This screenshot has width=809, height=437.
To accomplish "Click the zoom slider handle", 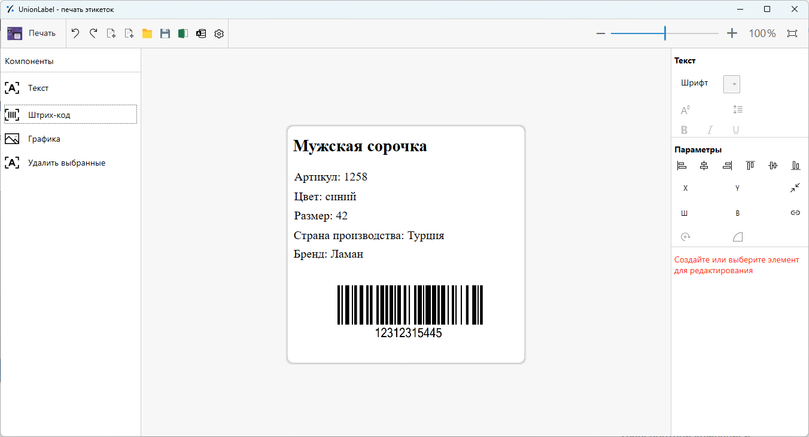I will (x=665, y=33).
